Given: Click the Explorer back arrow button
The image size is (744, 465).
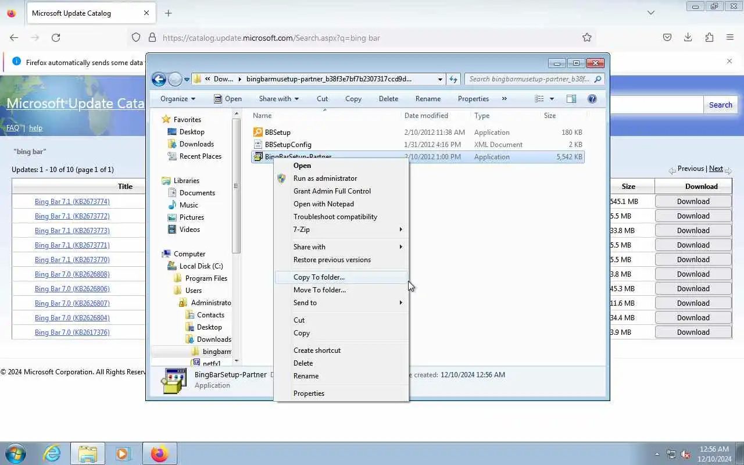Looking at the screenshot, I should 159,79.
